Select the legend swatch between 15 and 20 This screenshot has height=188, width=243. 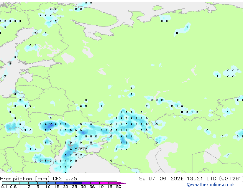click(x=60, y=183)
